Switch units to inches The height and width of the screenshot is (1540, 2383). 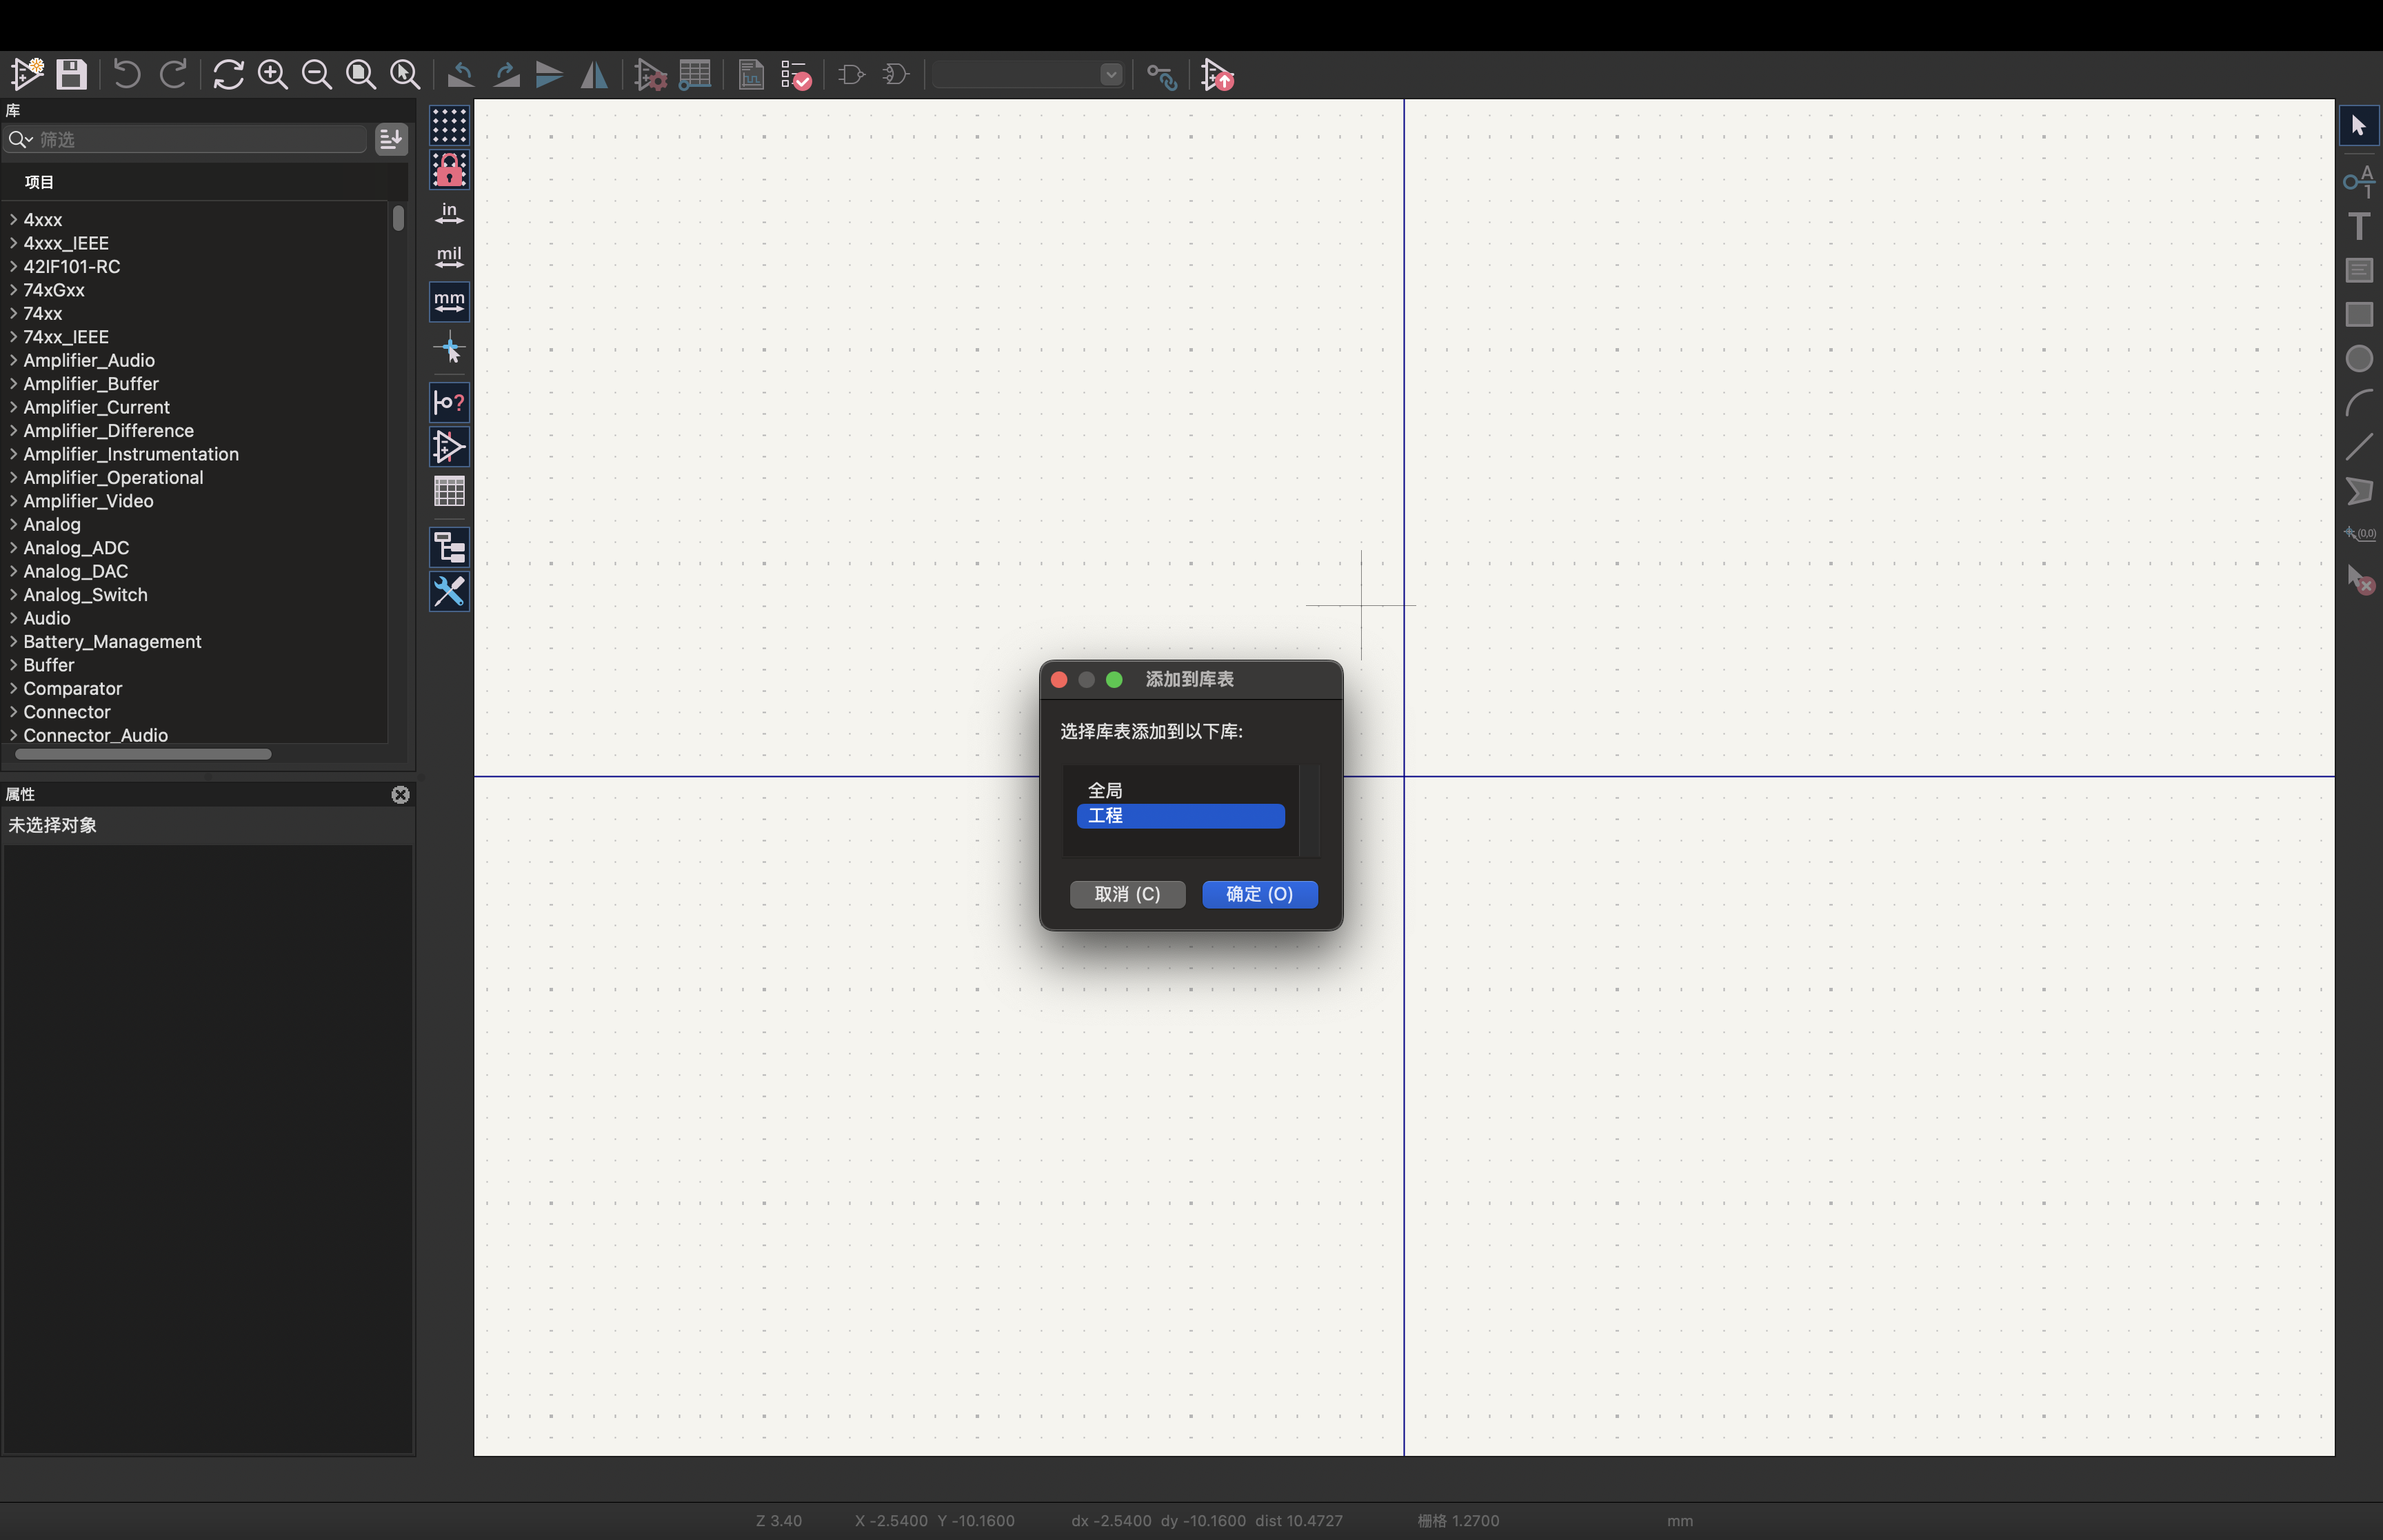(x=449, y=213)
